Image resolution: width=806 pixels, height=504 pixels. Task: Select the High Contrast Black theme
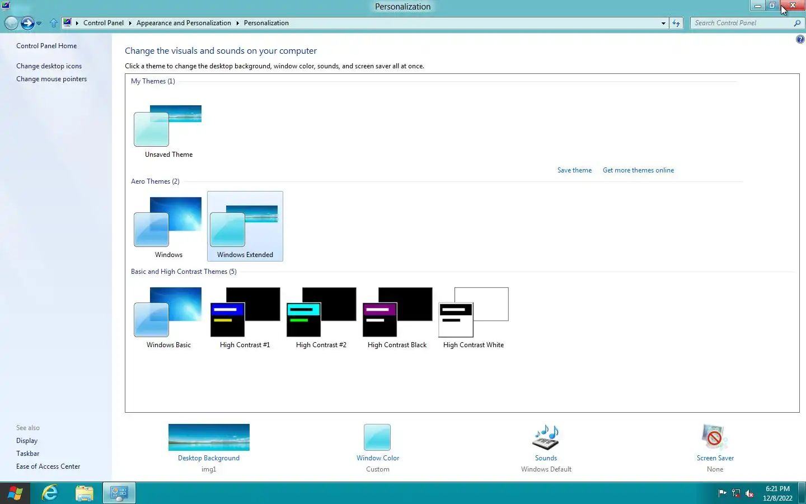point(397,318)
